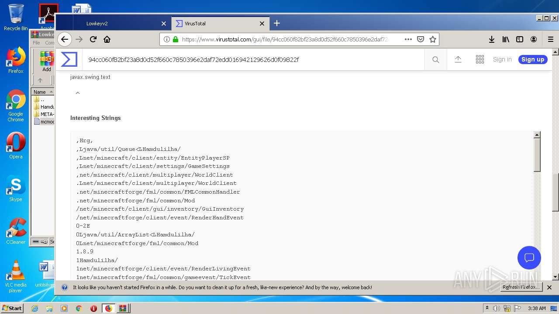Open Opera desktop shortcut
Viewport: 559px width, 314px height.
tap(15, 146)
